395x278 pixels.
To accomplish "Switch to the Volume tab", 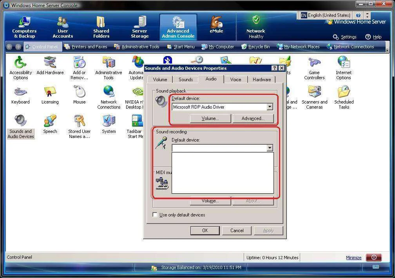I will click(x=160, y=79).
